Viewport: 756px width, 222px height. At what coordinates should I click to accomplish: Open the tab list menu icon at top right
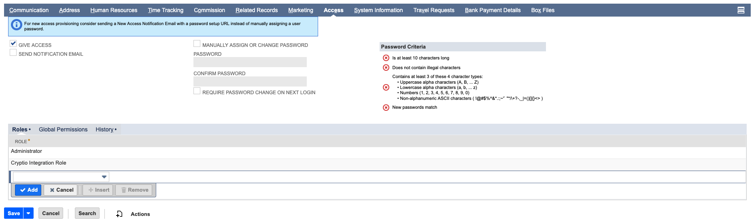[x=741, y=10]
